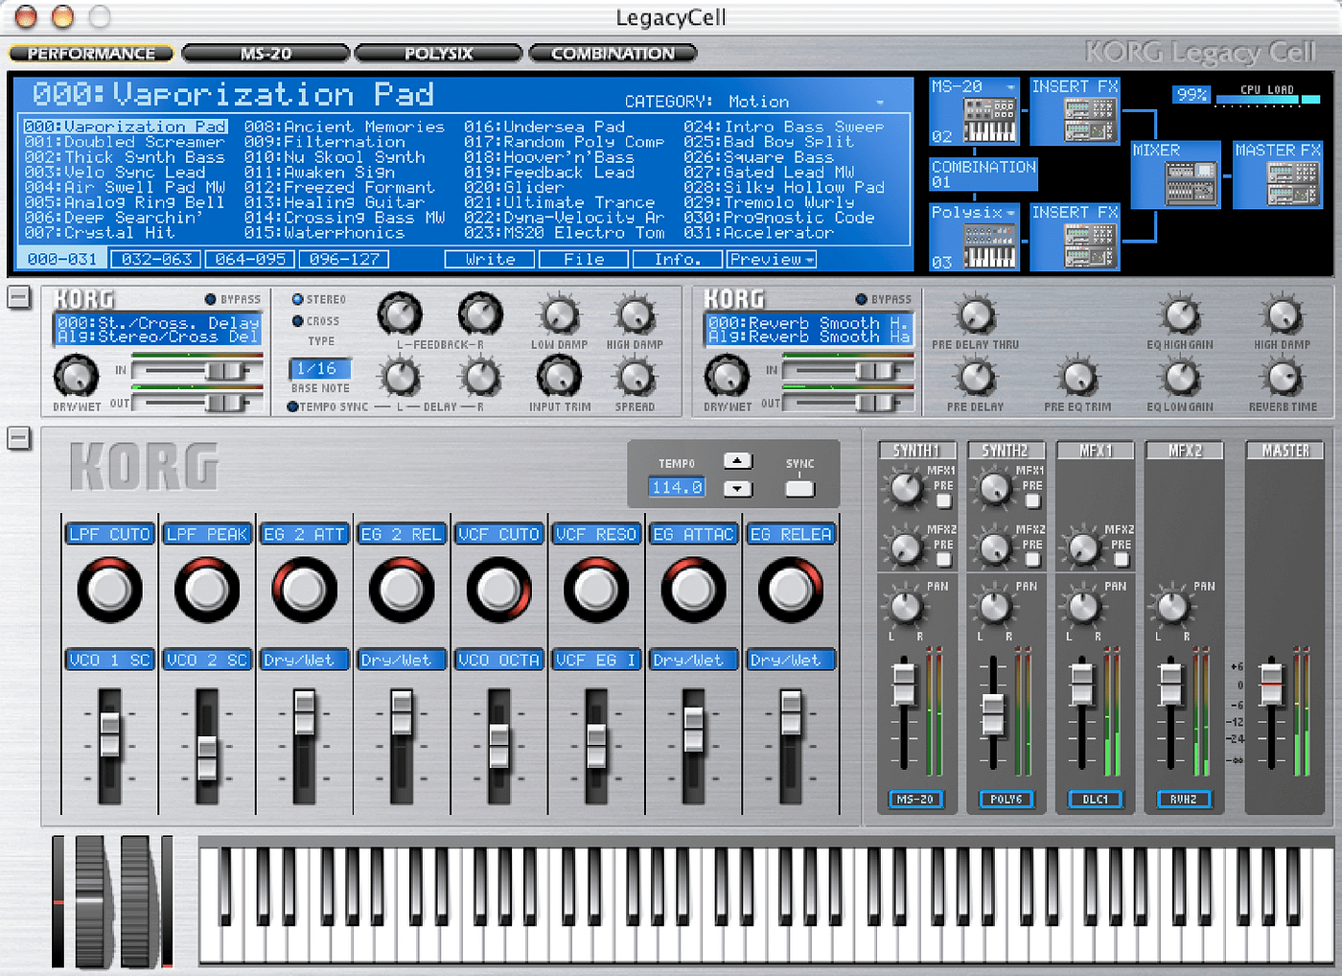Open the upper INSERT FX rack icon

point(1089,120)
